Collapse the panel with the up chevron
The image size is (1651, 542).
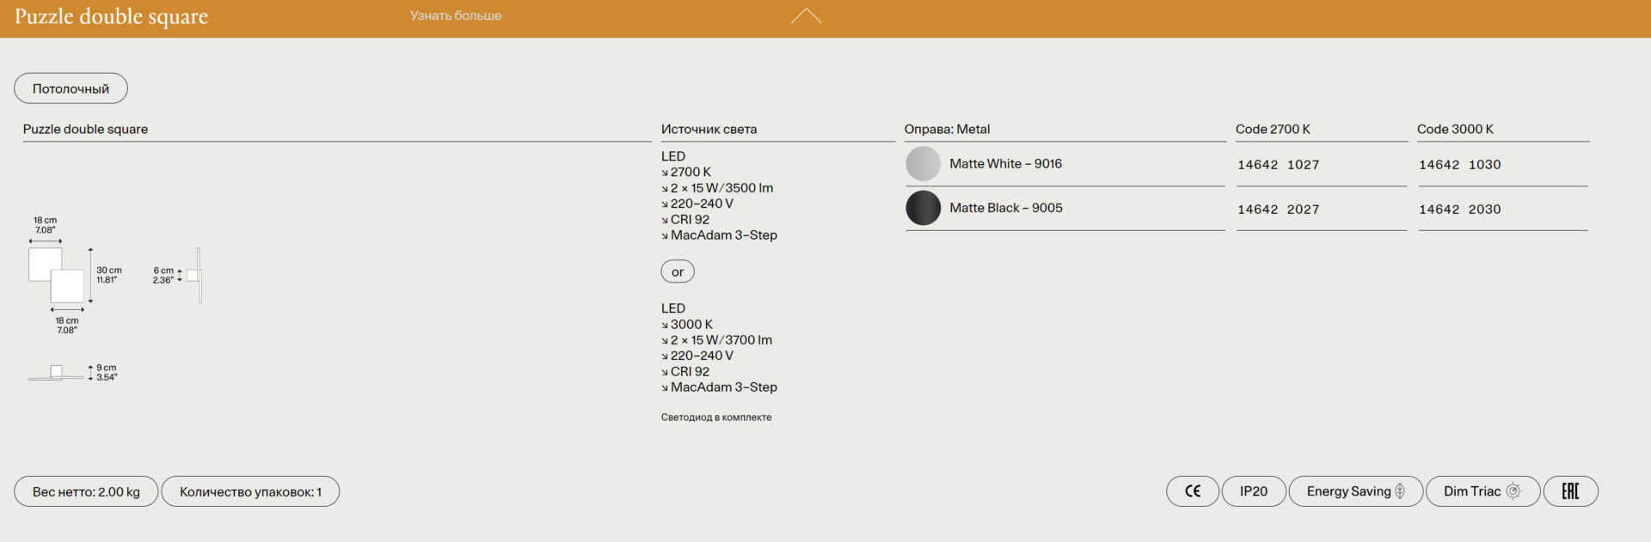pyautogui.click(x=806, y=16)
